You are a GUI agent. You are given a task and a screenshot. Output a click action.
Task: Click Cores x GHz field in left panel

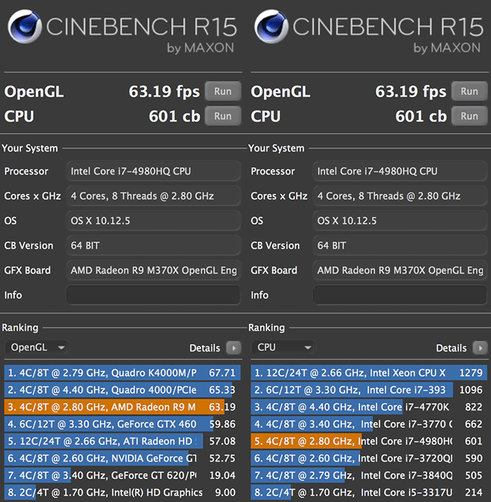pyautogui.click(x=153, y=196)
